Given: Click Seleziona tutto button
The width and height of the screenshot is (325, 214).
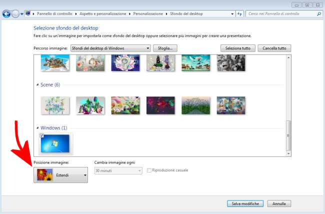Looking at the screenshot, I should click(237, 48).
